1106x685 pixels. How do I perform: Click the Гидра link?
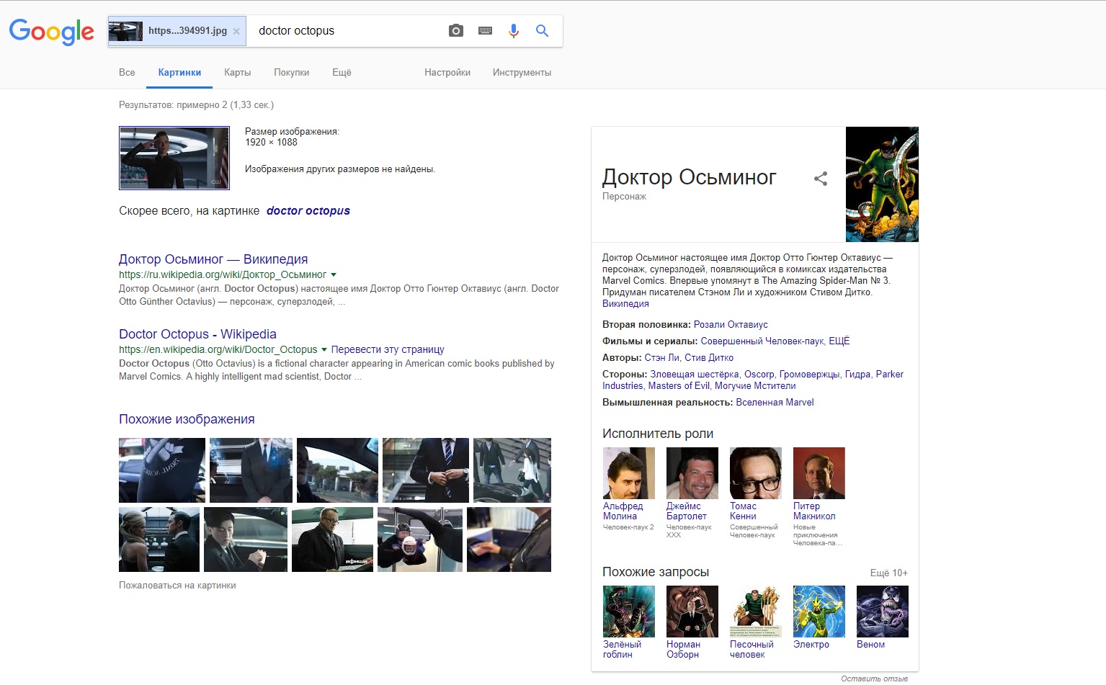click(857, 375)
